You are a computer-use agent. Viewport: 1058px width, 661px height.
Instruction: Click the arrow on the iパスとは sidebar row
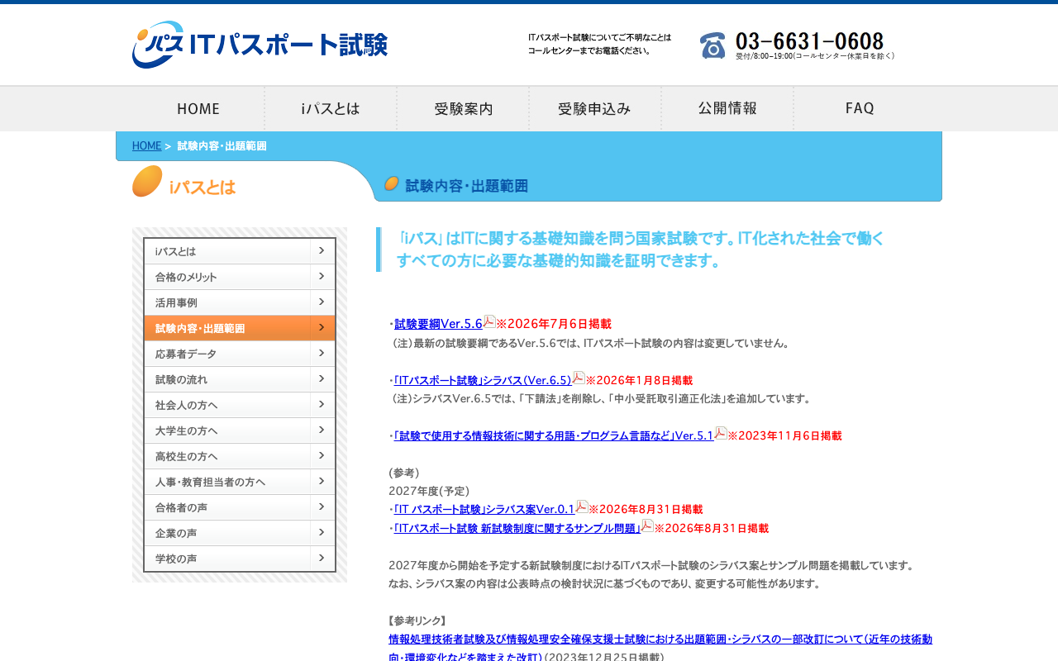coord(322,251)
